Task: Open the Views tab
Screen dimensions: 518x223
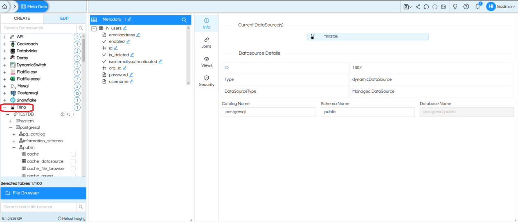Action: tap(207, 62)
